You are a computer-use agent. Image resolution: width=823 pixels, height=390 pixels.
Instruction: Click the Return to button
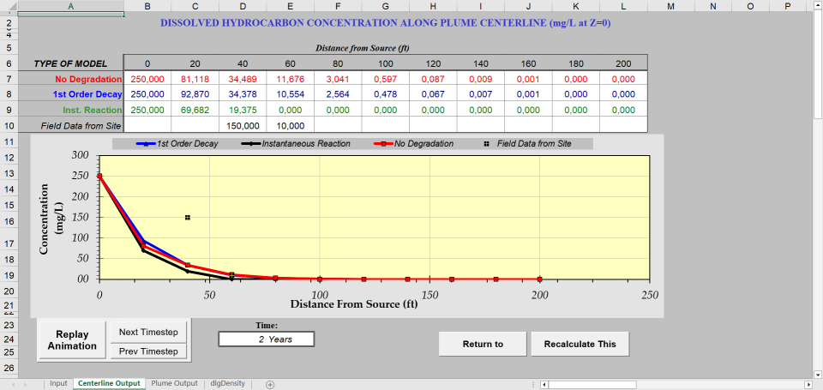(483, 344)
